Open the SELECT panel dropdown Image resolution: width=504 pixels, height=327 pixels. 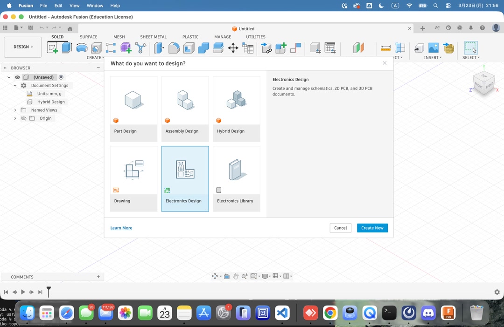[471, 58]
